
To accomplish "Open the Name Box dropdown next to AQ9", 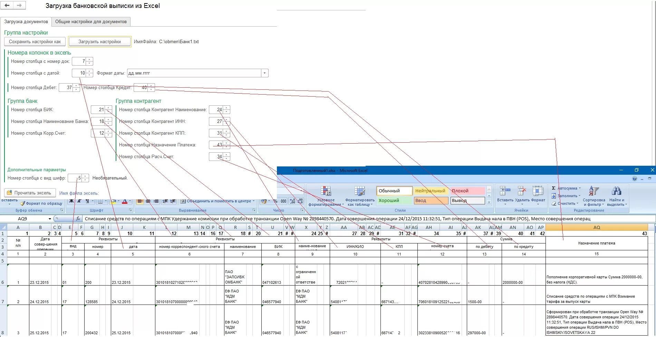I will (x=50, y=219).
